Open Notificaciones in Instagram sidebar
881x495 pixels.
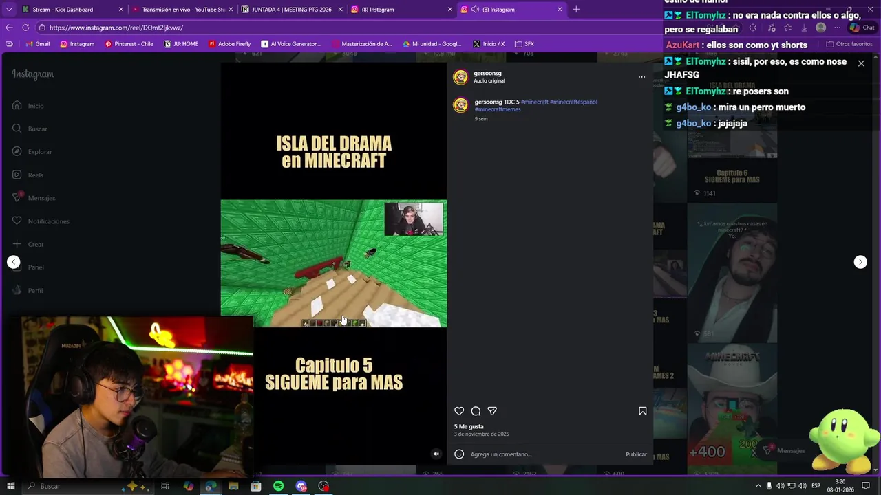(x=41, y=221)
